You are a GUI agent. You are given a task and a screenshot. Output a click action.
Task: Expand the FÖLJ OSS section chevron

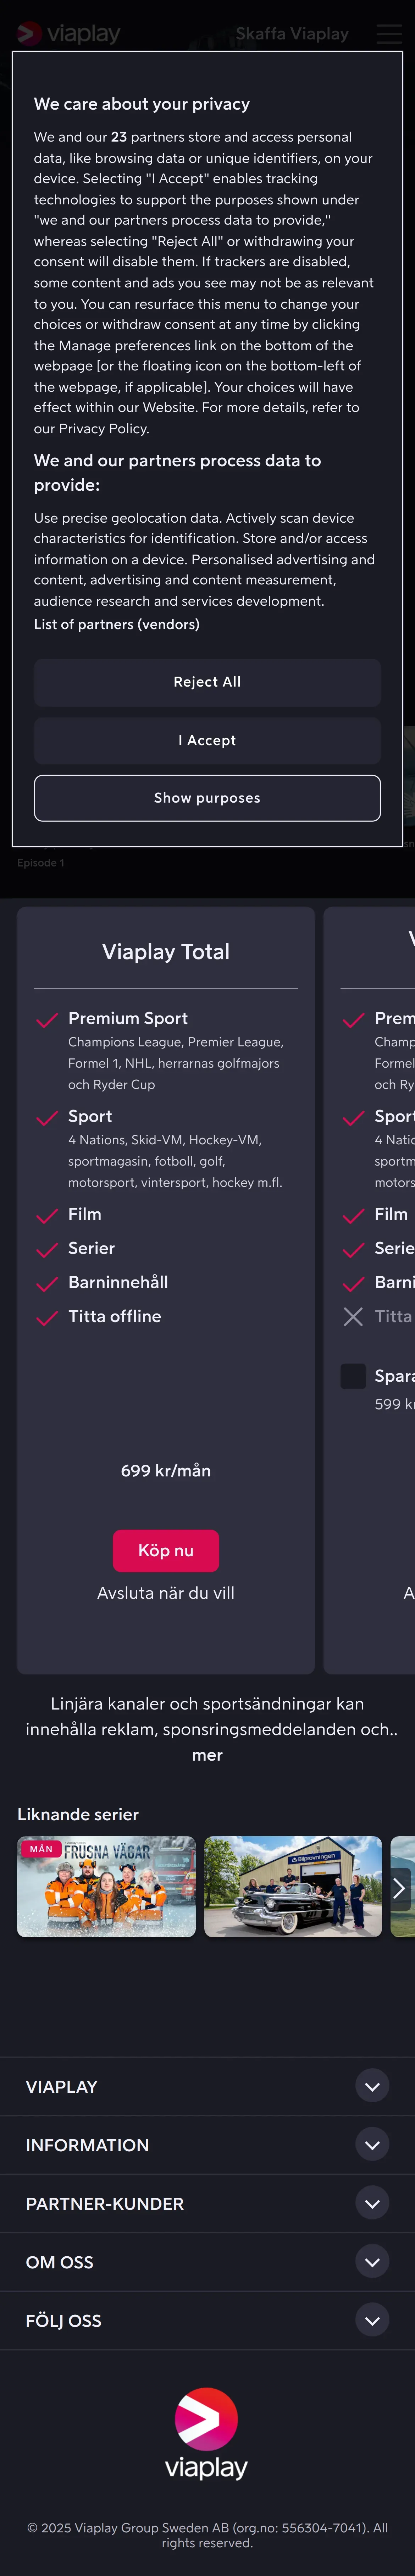tap(372, 2320)
